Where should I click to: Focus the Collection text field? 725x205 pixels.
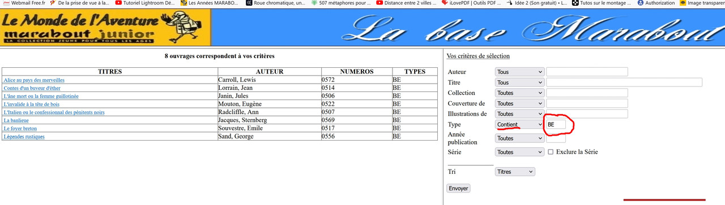tap(587, 93)
